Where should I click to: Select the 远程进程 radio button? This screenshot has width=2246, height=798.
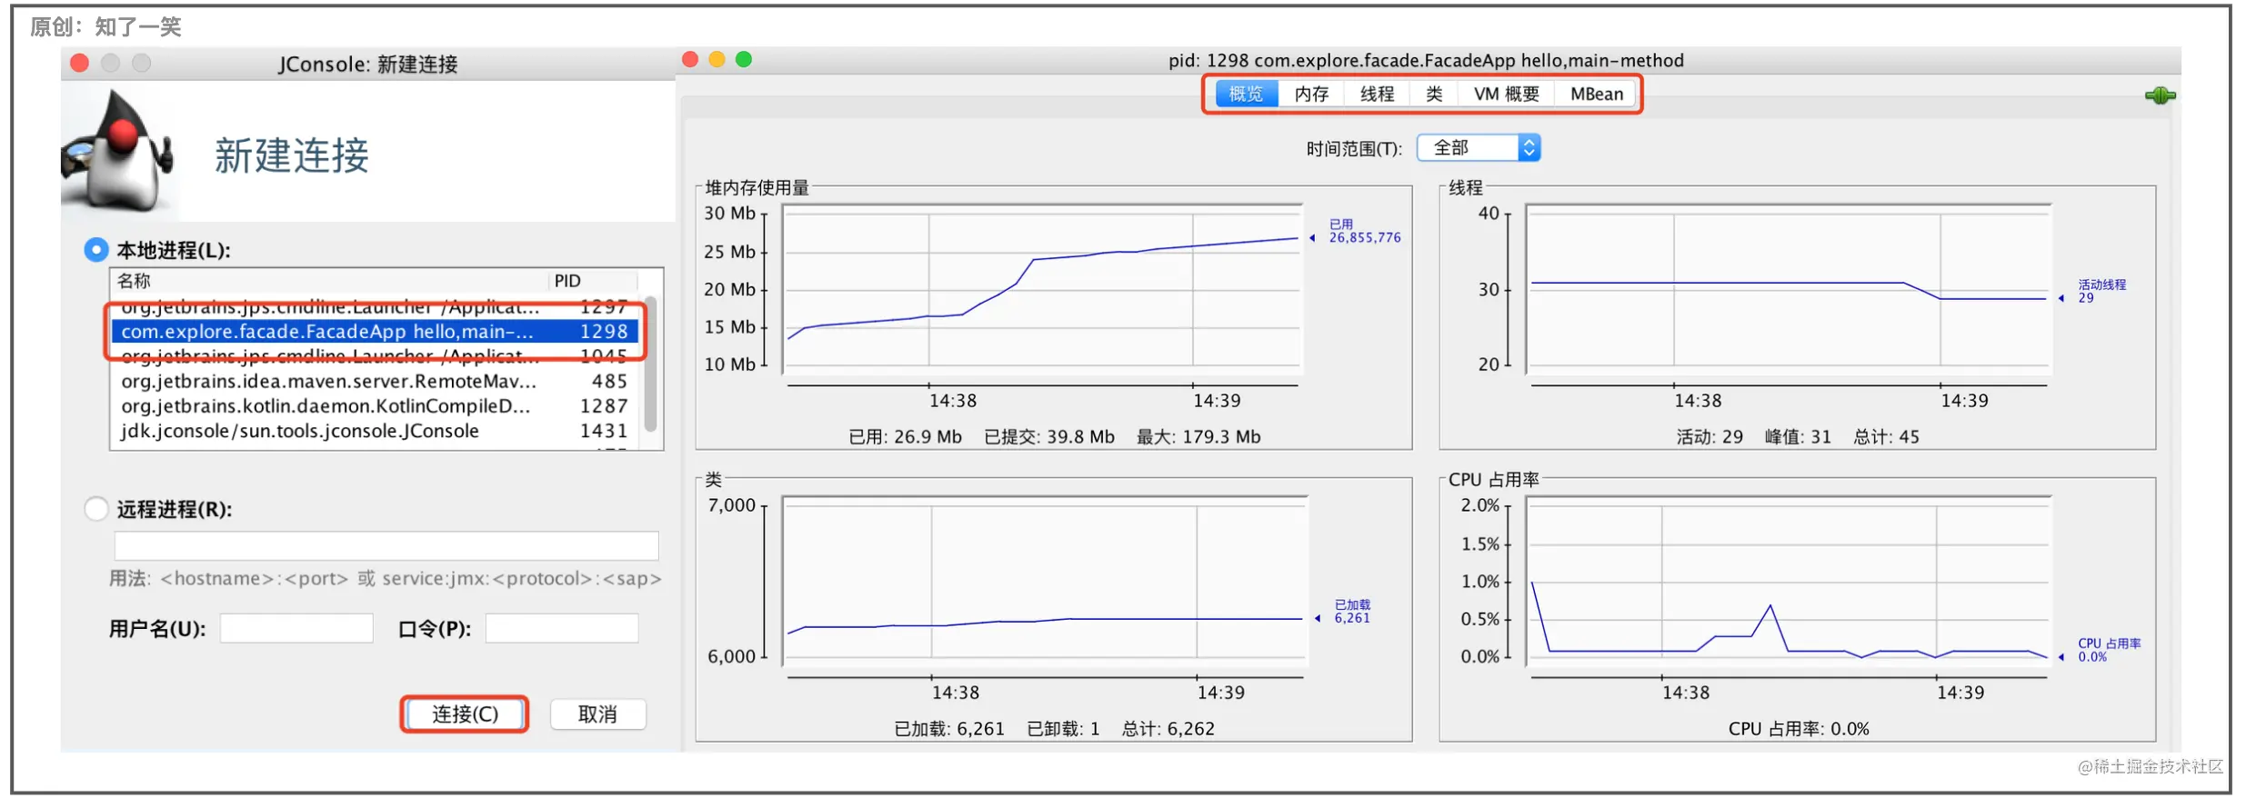click(96, 509)
